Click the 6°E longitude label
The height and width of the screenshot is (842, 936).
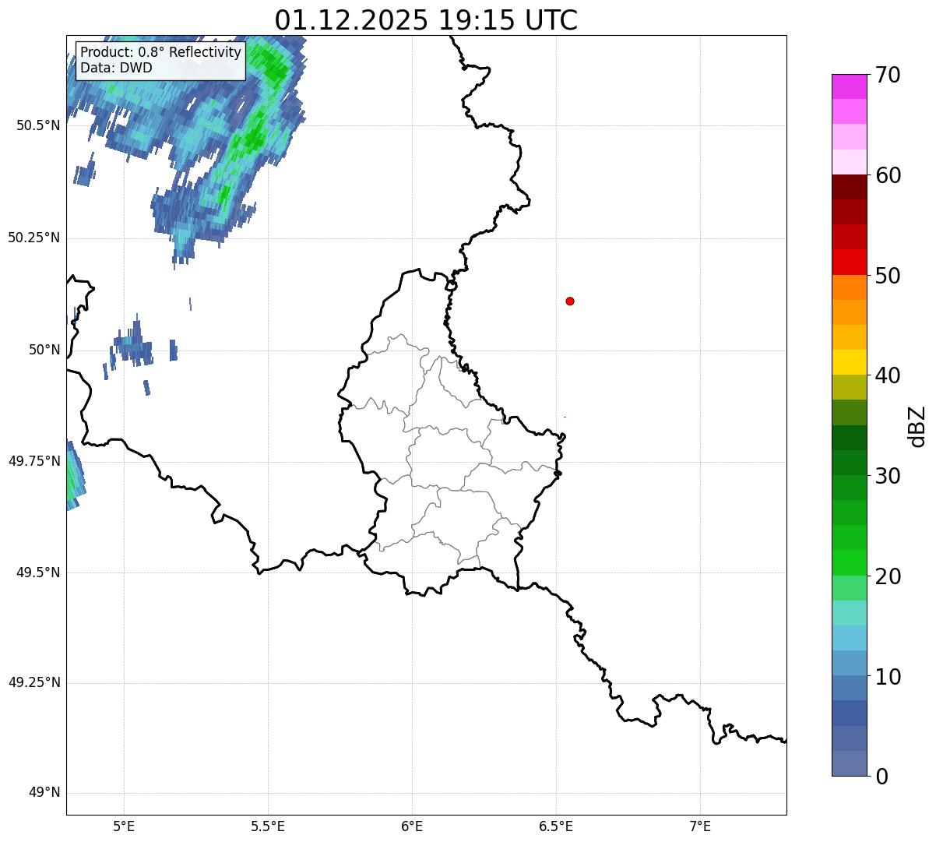click(x=412, y=826)
